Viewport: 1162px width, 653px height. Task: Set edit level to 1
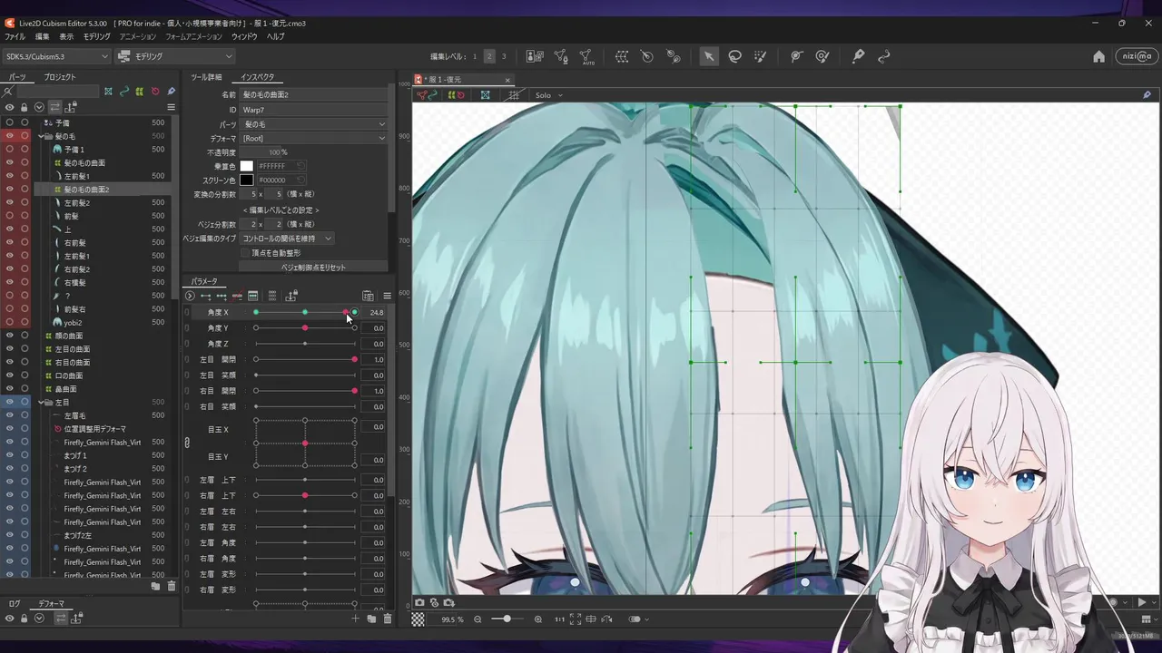(x=474, y=56)
